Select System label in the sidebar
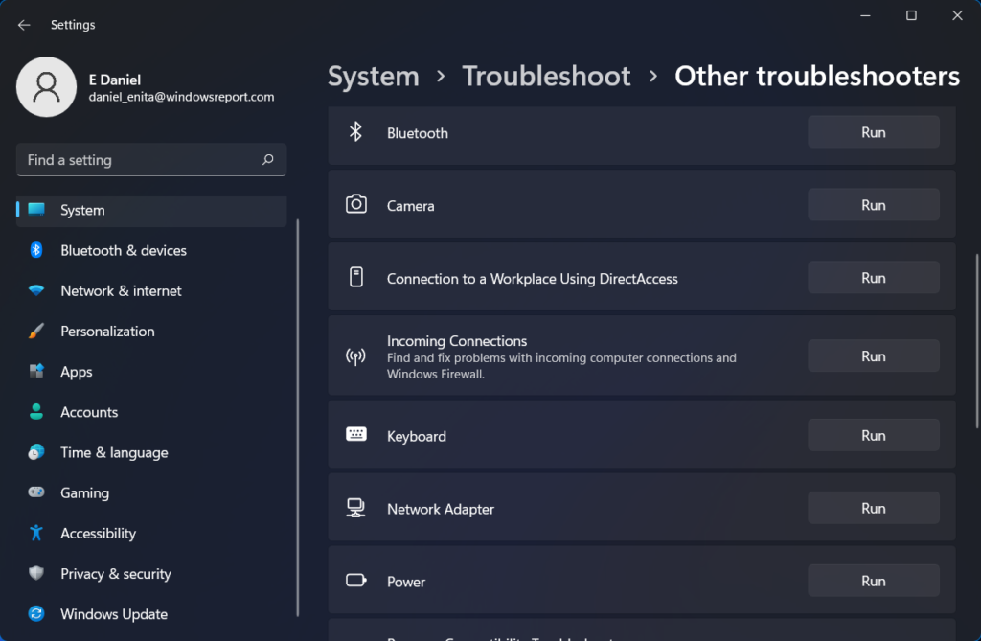 (x=82, y=211)
